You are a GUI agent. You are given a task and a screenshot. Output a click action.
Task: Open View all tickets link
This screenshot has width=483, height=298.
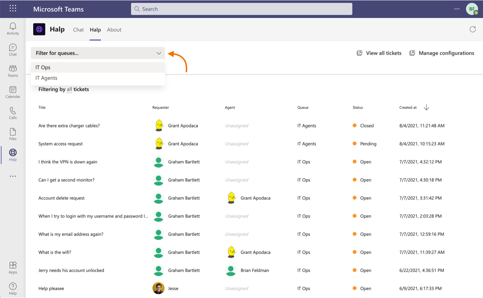click(383, 53)
